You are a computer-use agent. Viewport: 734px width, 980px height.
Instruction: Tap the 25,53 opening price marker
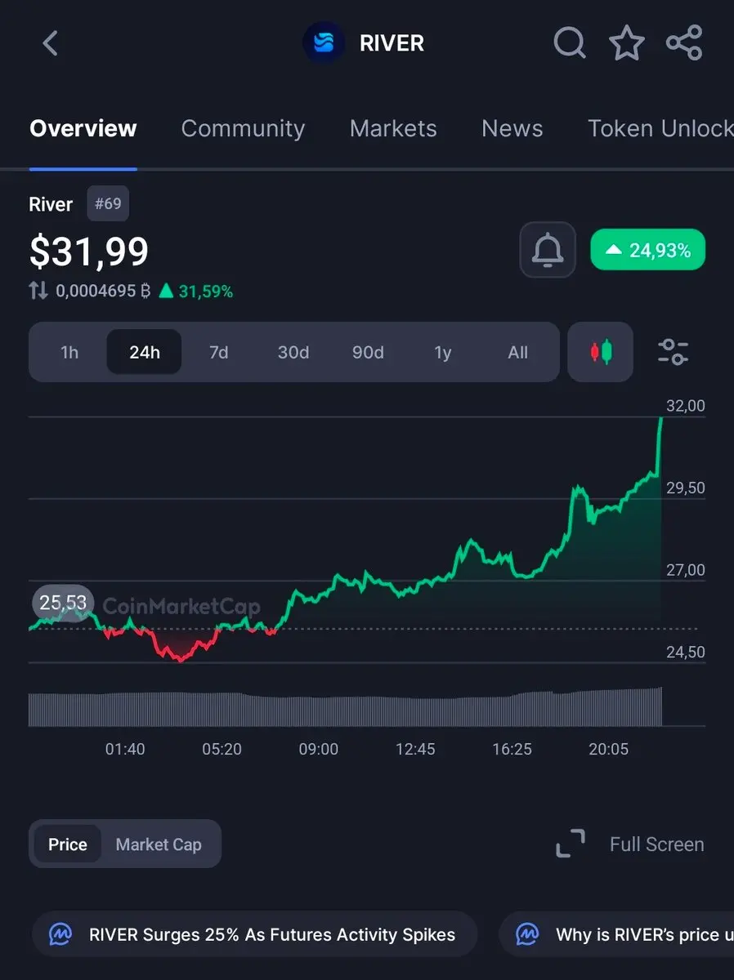pyautogui.click(x=63, y=604)
